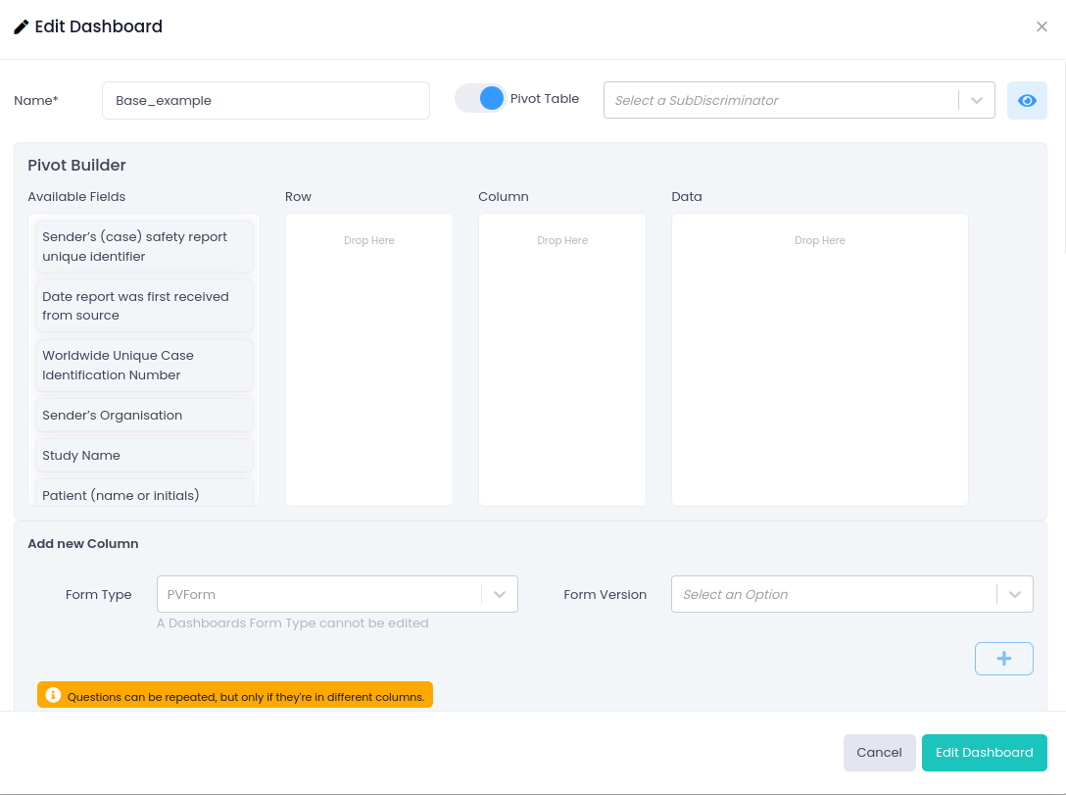Click the Form Type PVForm dropdown chevron
This screenshot has height=795, width=1066.
pyautogui.click(x=499, y=594)
